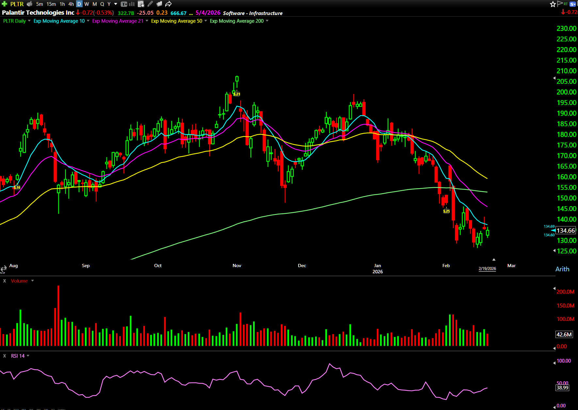Click the folder templates icon in toolbar
Image resolution: width=578 pixels, height=410 pixels.
[x=159, y=4]
